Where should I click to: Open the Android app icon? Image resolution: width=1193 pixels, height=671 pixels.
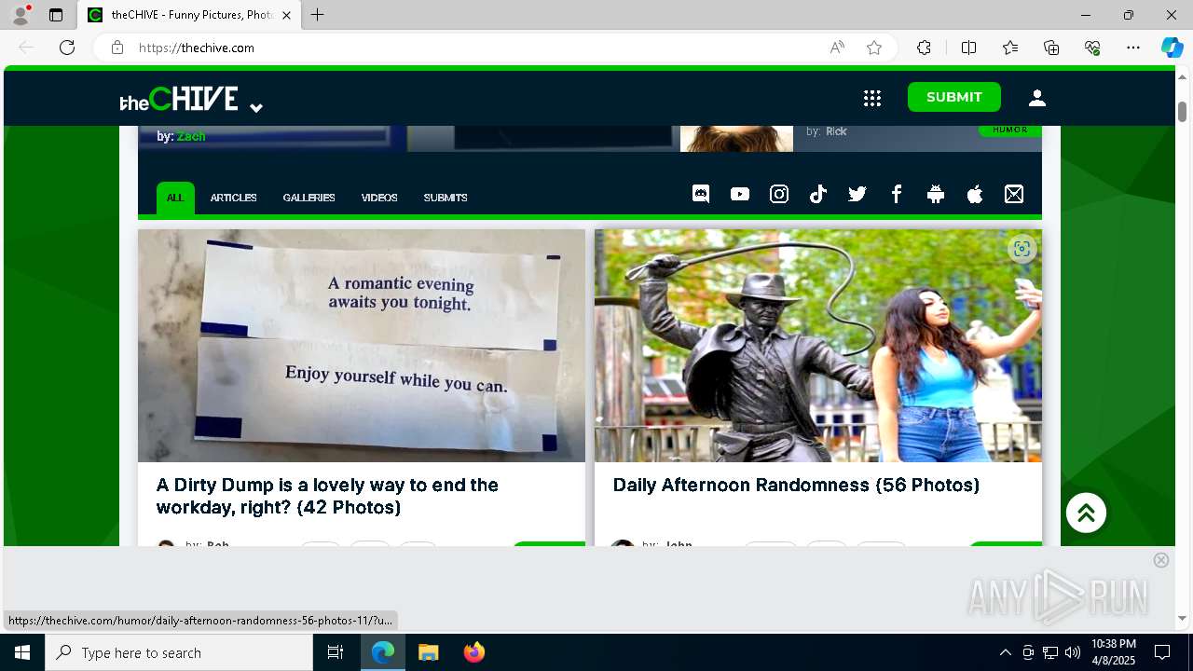coord(936,194)
